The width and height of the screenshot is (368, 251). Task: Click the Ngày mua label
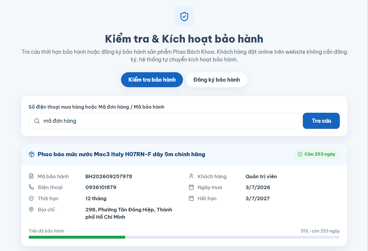[210, 187]
